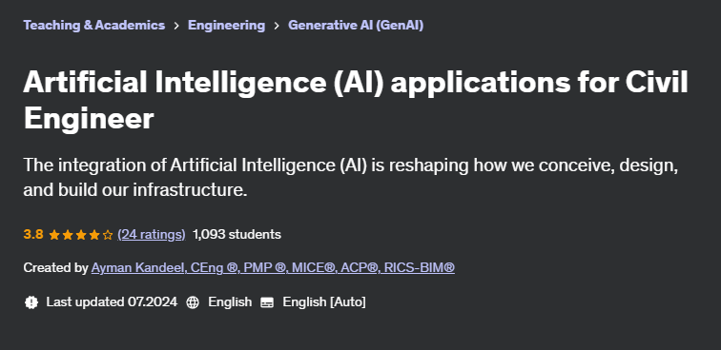Click the last updated alert badge icon
The height and width of the screenshot is (350, 721).
coord(31,302)
